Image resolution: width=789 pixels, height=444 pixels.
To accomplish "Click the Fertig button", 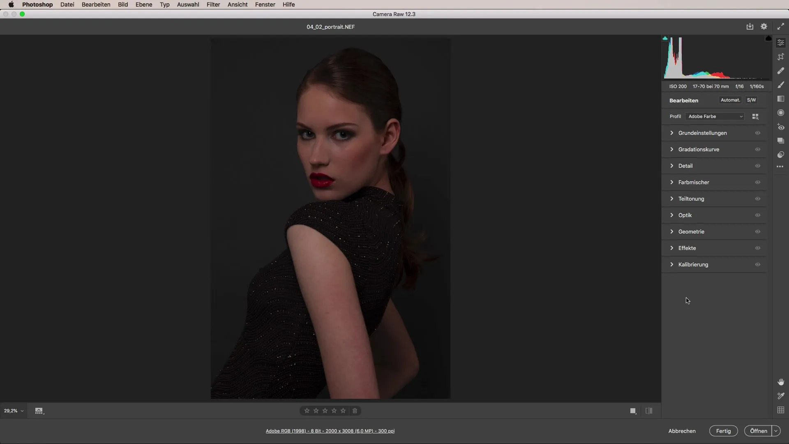I will coord(724,431).
